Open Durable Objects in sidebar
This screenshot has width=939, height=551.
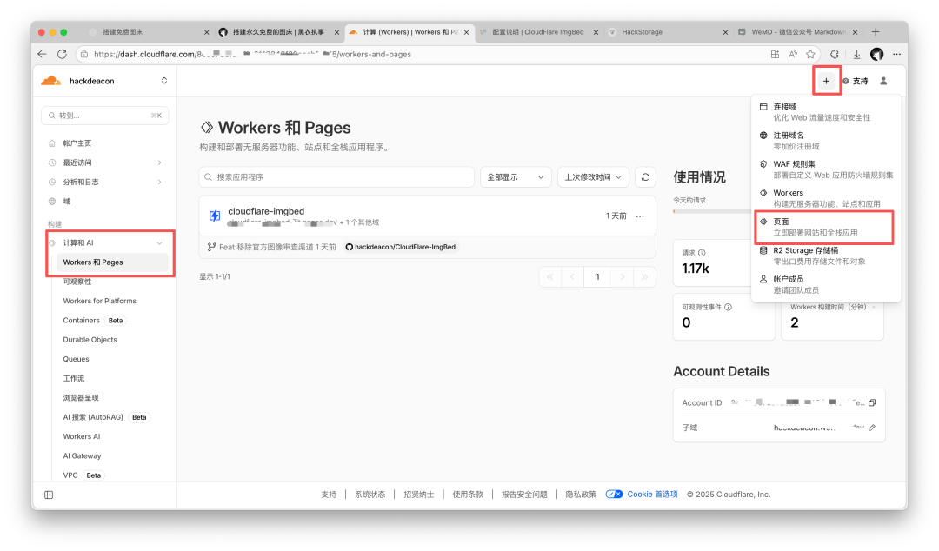(x=90, y=340)
